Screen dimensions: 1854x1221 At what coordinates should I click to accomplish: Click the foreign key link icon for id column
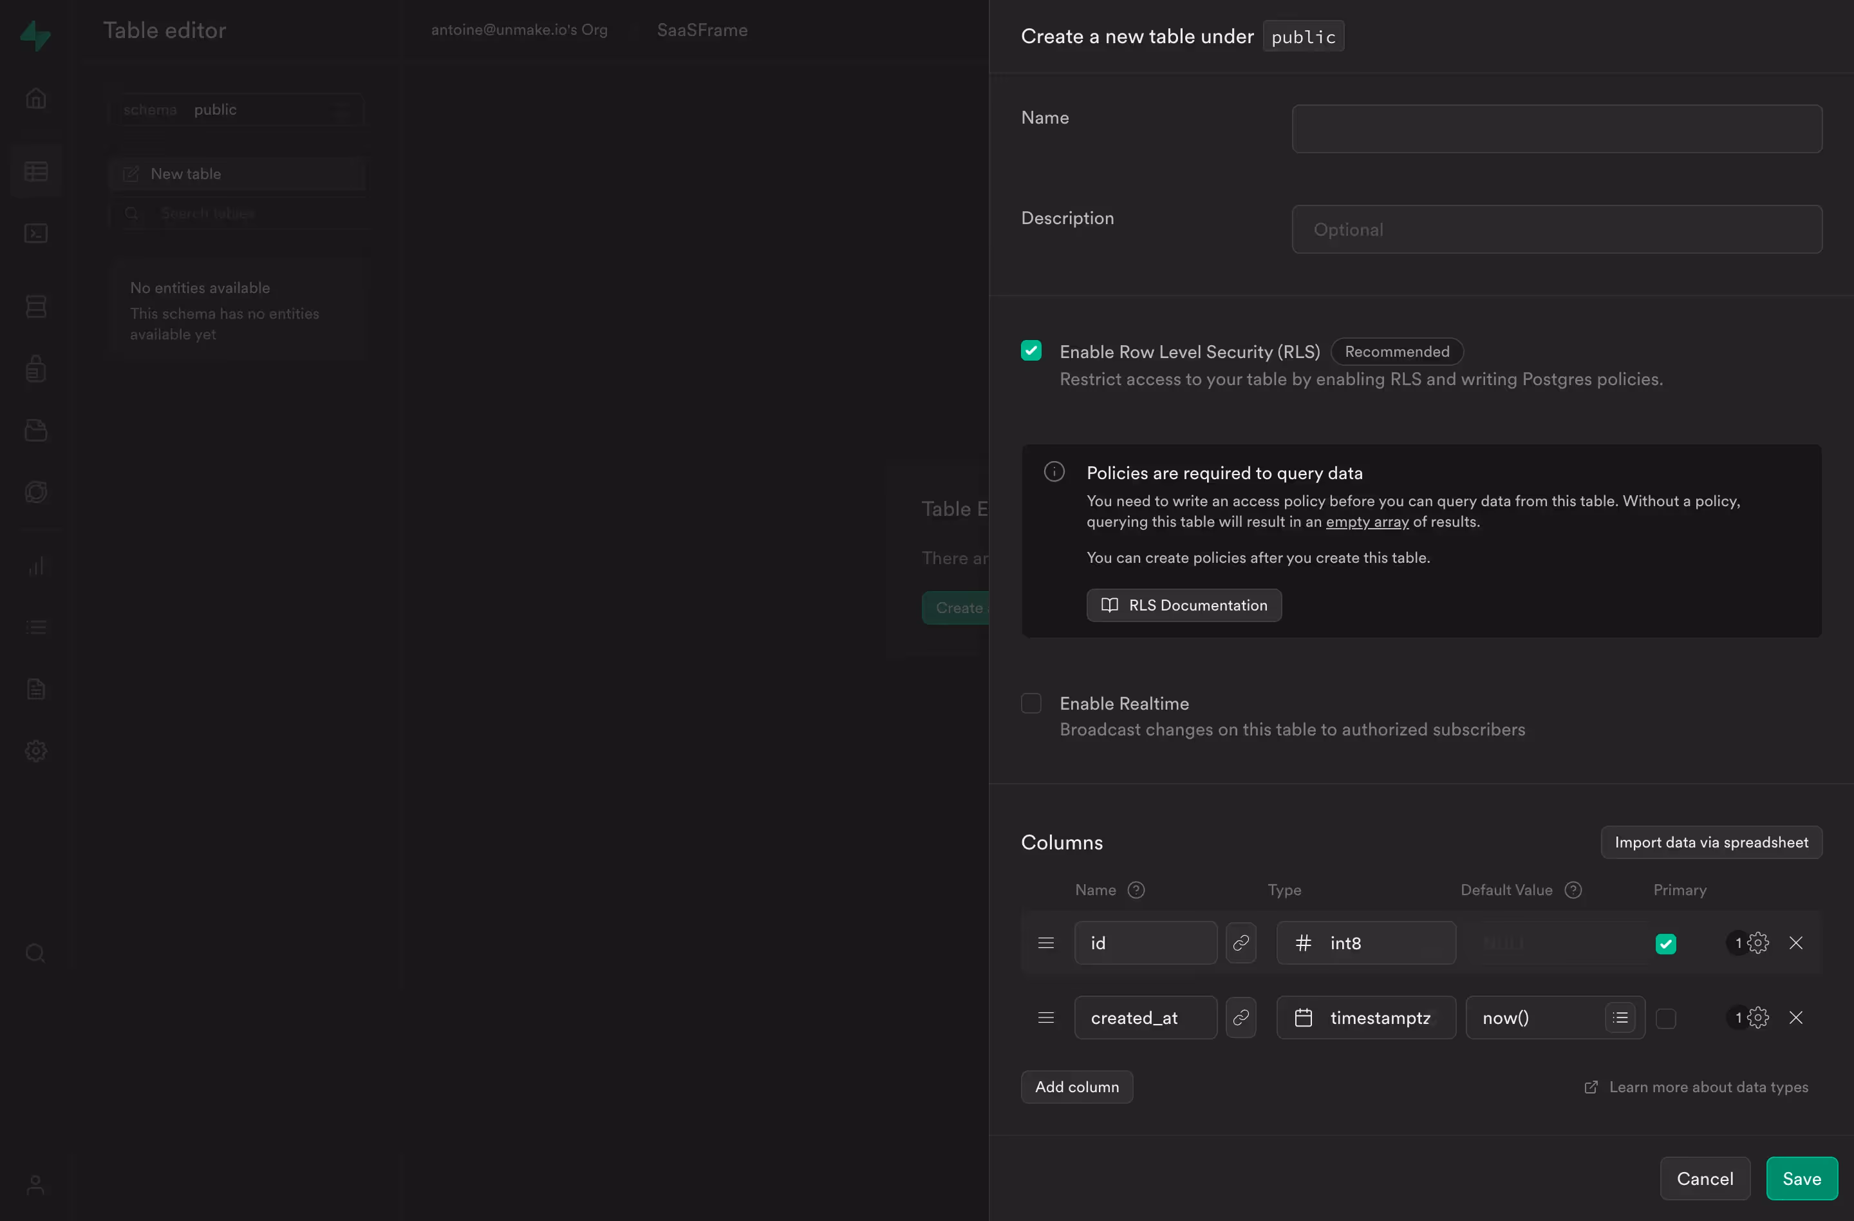tap(1240, 943)
